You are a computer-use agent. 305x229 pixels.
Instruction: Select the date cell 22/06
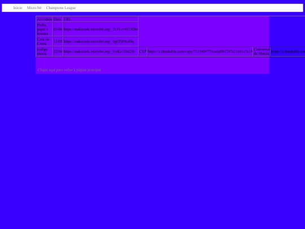(x=58, y=51)
